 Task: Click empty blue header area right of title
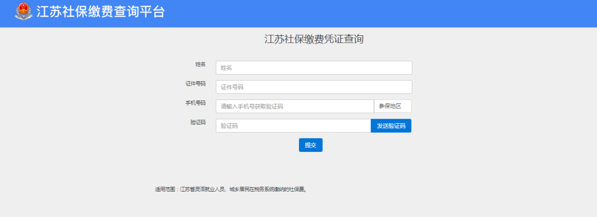click(381, 13)
